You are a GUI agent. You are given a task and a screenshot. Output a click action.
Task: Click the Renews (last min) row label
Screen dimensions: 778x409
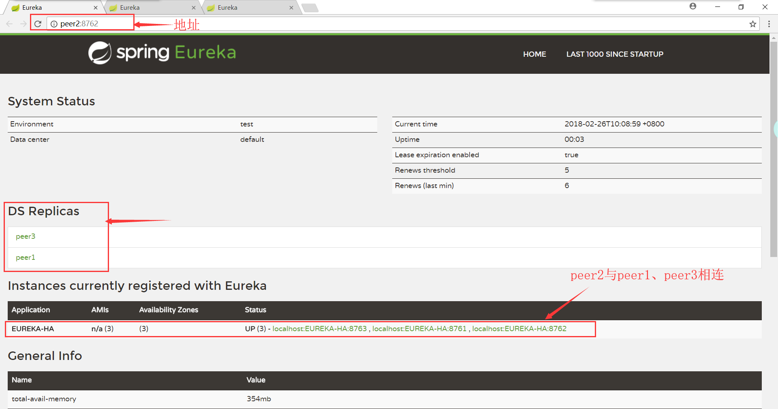point(424,186)
